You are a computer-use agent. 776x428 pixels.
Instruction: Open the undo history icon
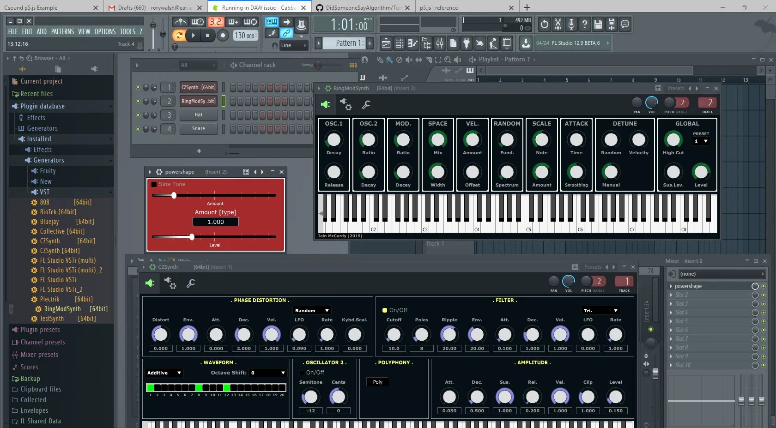tap(545, 24)
